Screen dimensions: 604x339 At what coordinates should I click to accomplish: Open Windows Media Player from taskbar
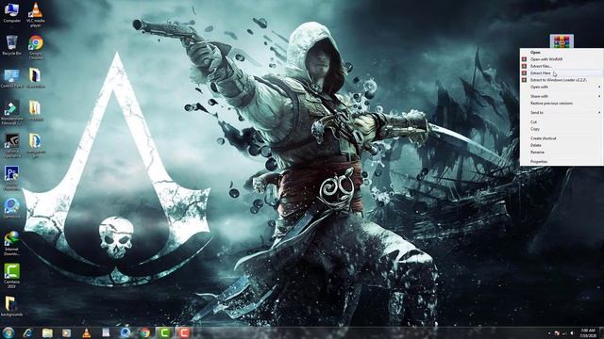pos(67,332)
